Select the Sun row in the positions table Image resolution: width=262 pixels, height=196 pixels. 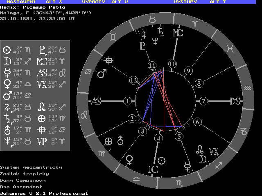coord(17,50)
